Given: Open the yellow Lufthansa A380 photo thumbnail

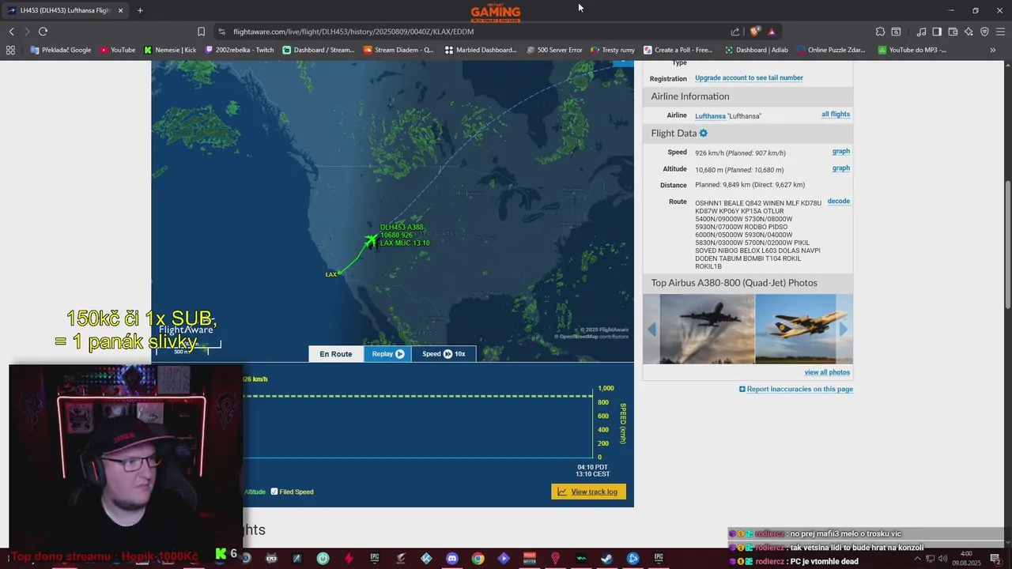Looking at the screenshot, I should click(795, 329).
